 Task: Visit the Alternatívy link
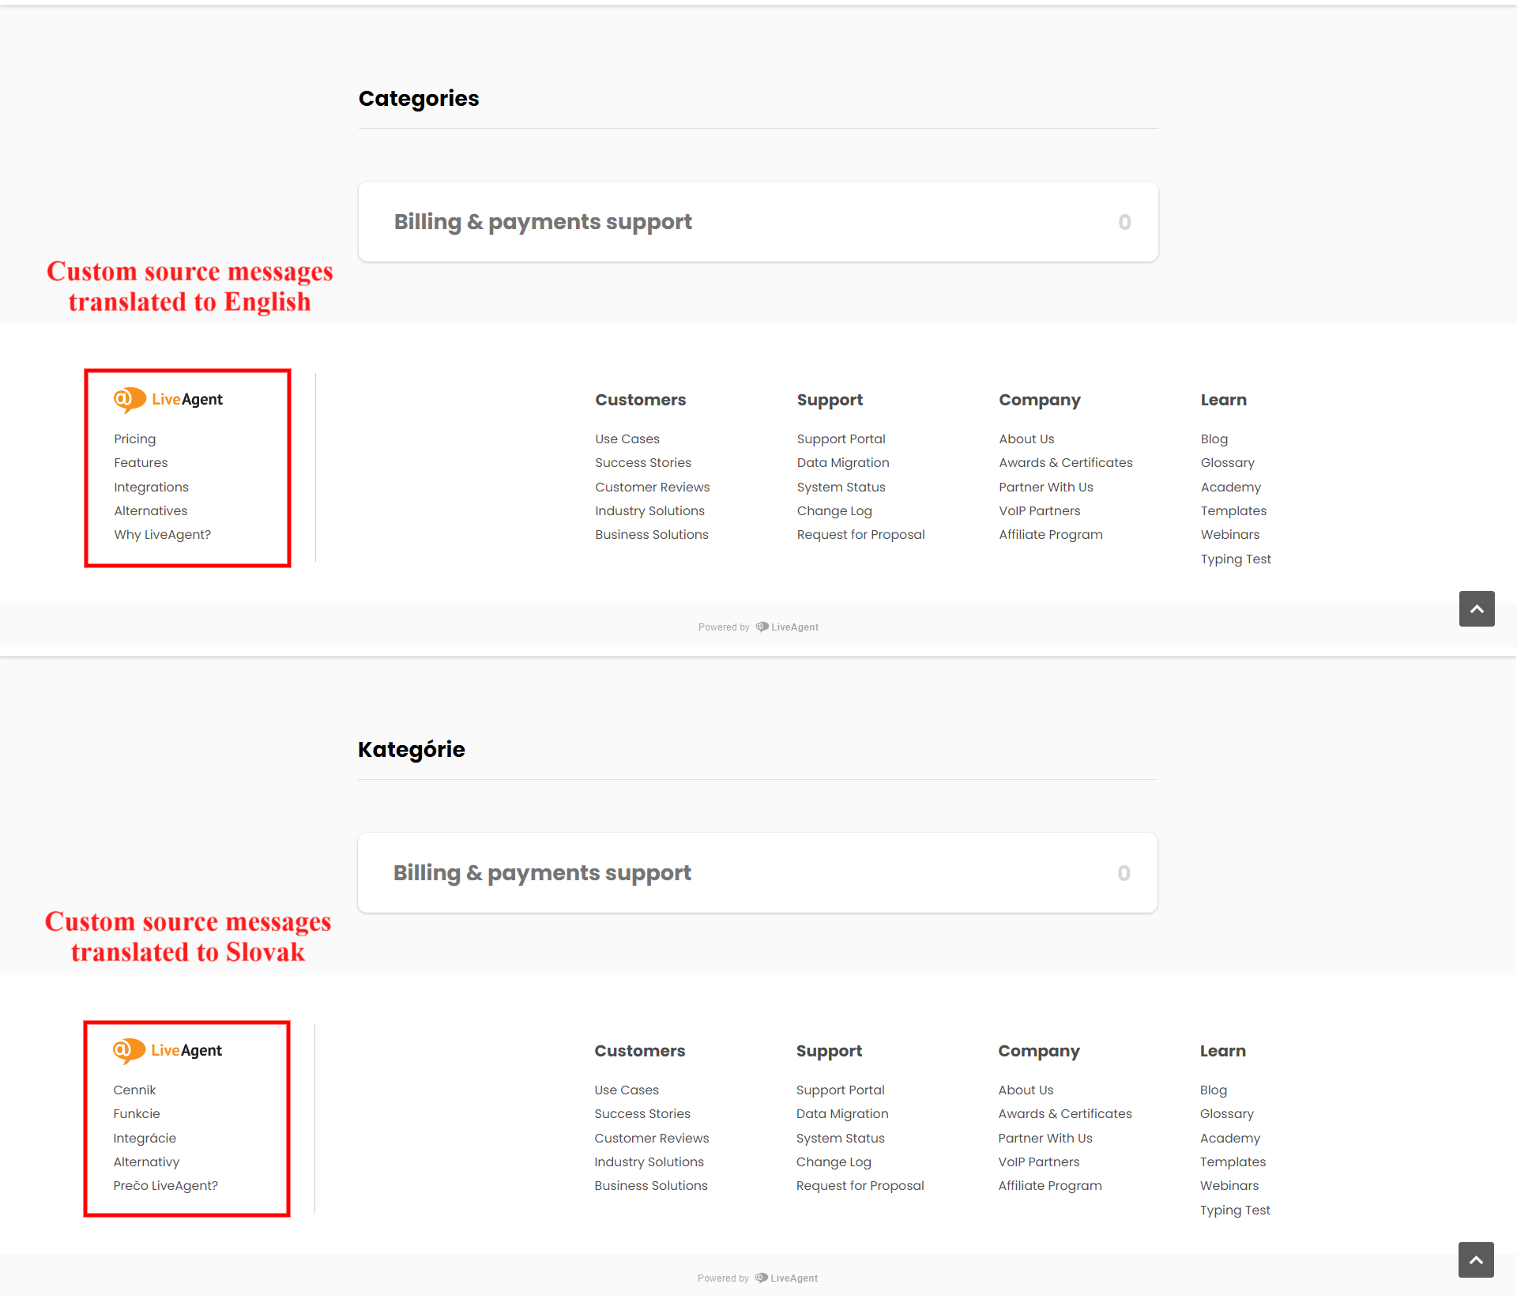[x=146, y=1162]
